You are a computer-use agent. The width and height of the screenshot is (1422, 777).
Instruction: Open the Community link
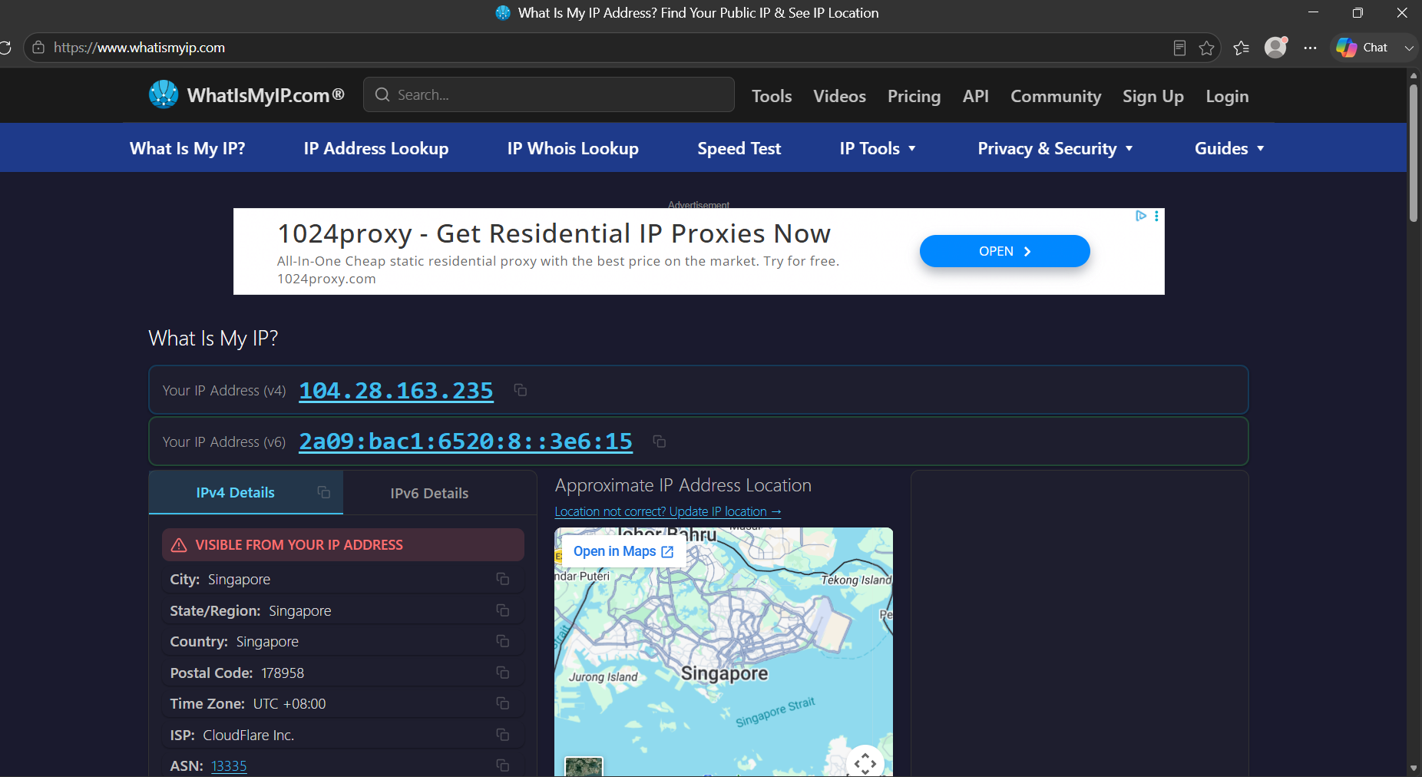coord(1056,96)
